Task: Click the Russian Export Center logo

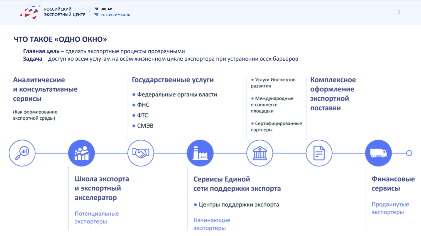Action: pyautogui.click(x=30, y=12)
